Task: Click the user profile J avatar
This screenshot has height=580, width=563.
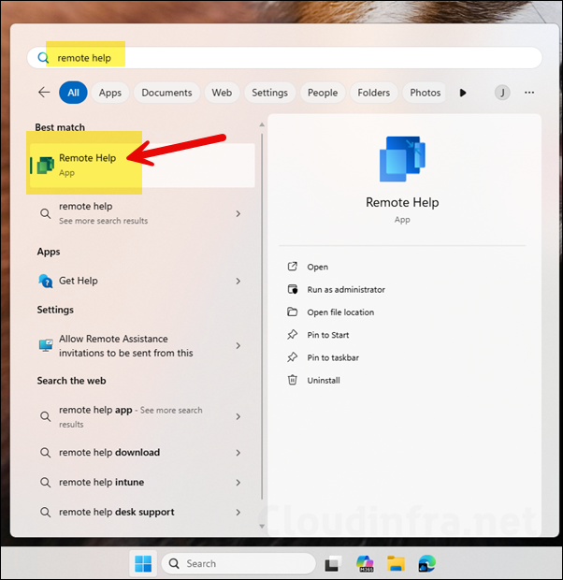Action: pyautogui.click(x=503, y=93)
